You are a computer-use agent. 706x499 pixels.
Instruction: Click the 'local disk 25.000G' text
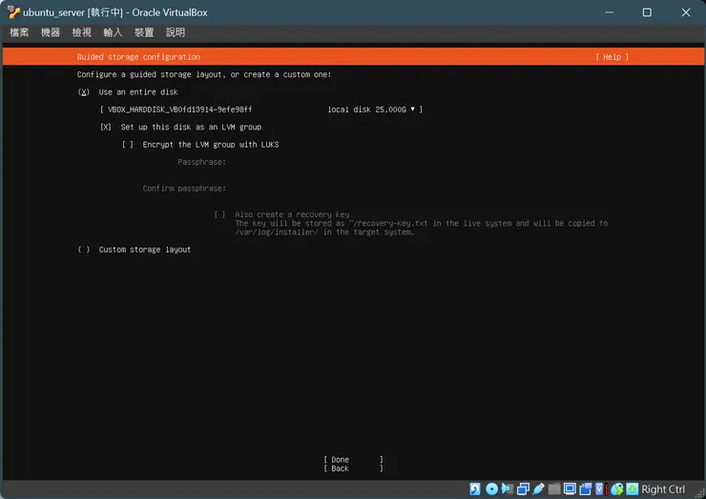click(366, 110)
